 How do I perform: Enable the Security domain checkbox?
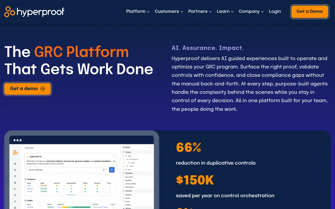pyautogui.click(x=124, y=198)
